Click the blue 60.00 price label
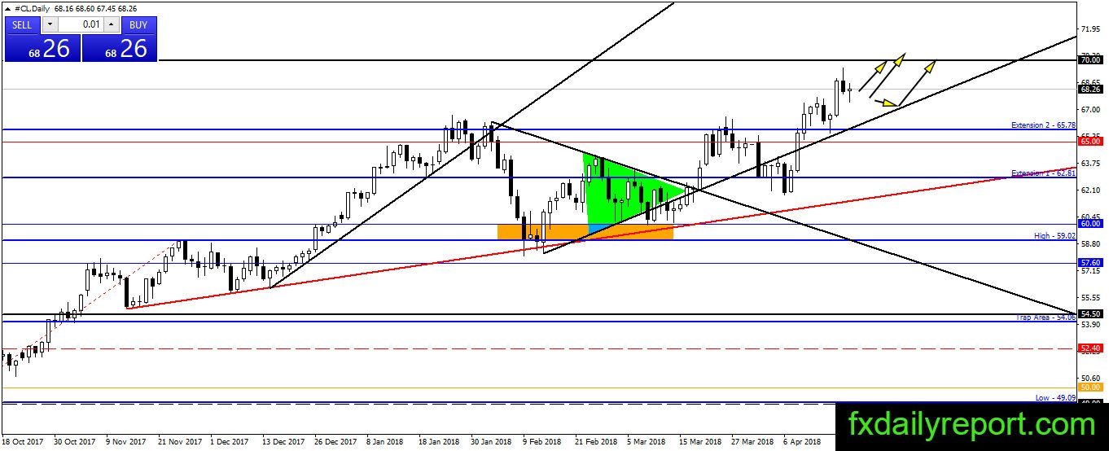 click(1089, 224)
